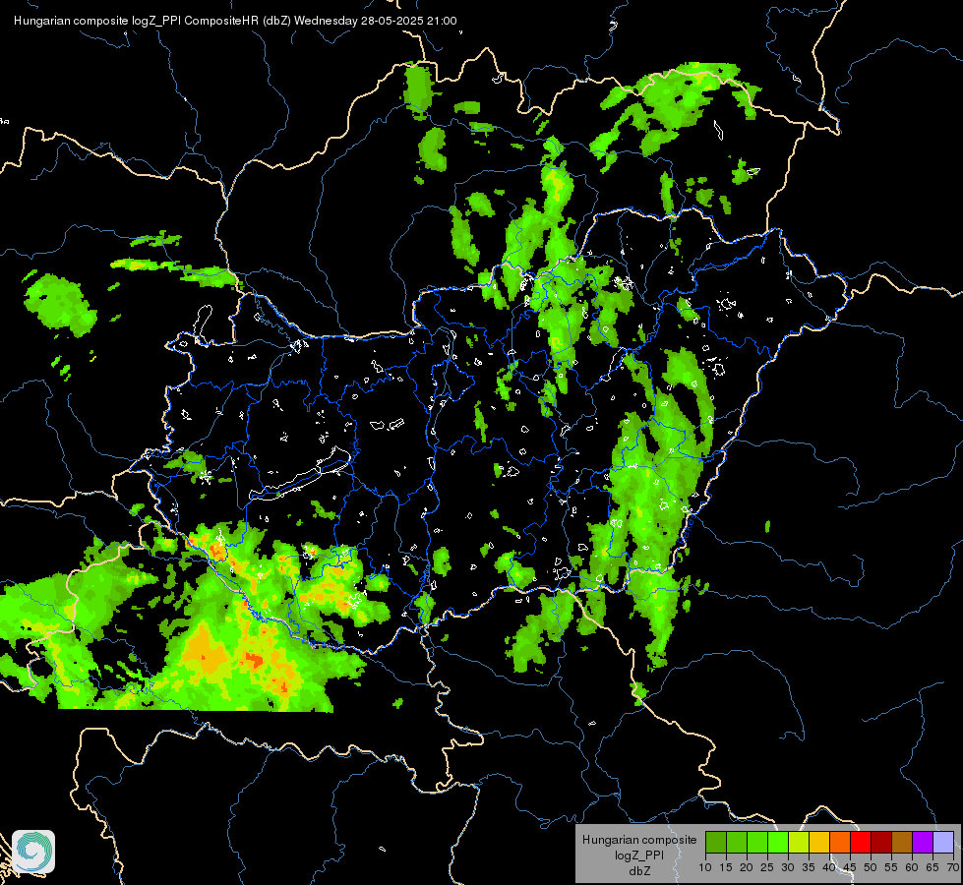Select the 60–65 dBZ purple swatch

[x=923, y=842]
